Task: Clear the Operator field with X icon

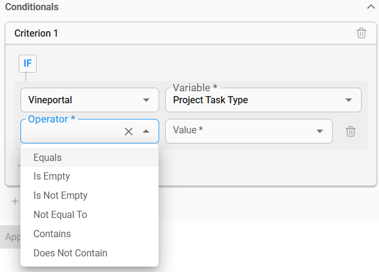Action: tap(129, 131)
